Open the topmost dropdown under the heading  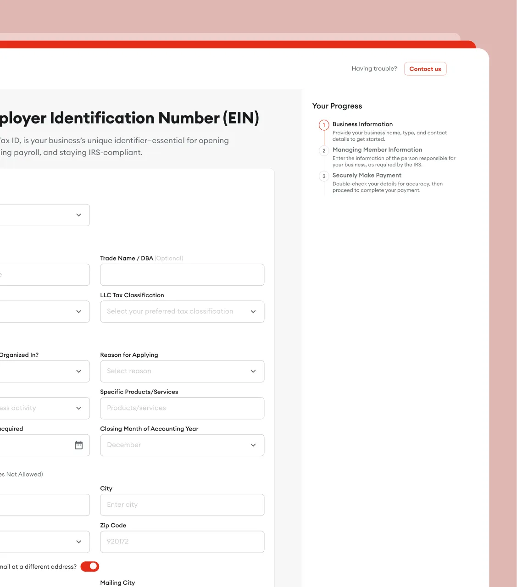coord(44,215)
